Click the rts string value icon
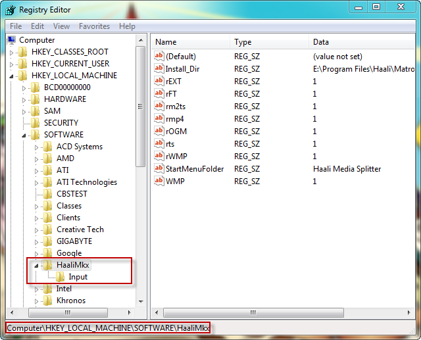 tap(159, 144)
